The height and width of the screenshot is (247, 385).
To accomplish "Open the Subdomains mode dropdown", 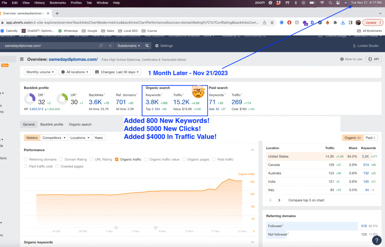I will (129, 45).
